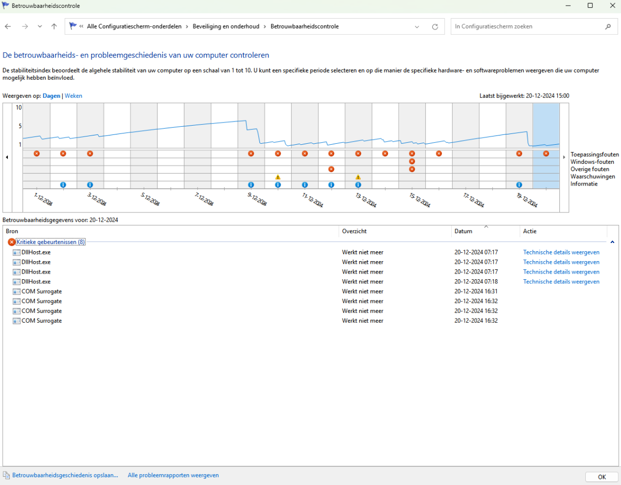Refresh the Betrouwbaarheidscontrole page
The height and width of the screenshot is (485, 621).
[x=435, y=26]
